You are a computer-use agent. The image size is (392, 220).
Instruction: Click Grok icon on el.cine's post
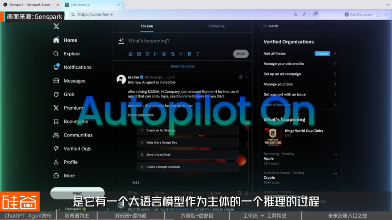coord(240,77)
